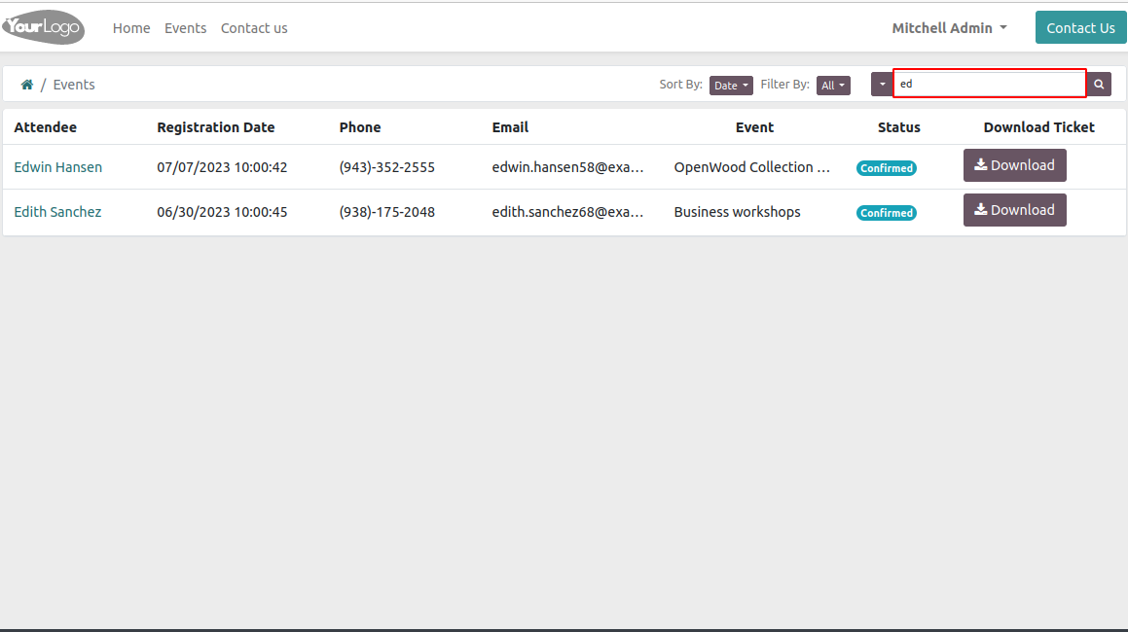Screen dimensions: 1128x632
Task: Open the Events menu item
Action: (x=186, y=28)
